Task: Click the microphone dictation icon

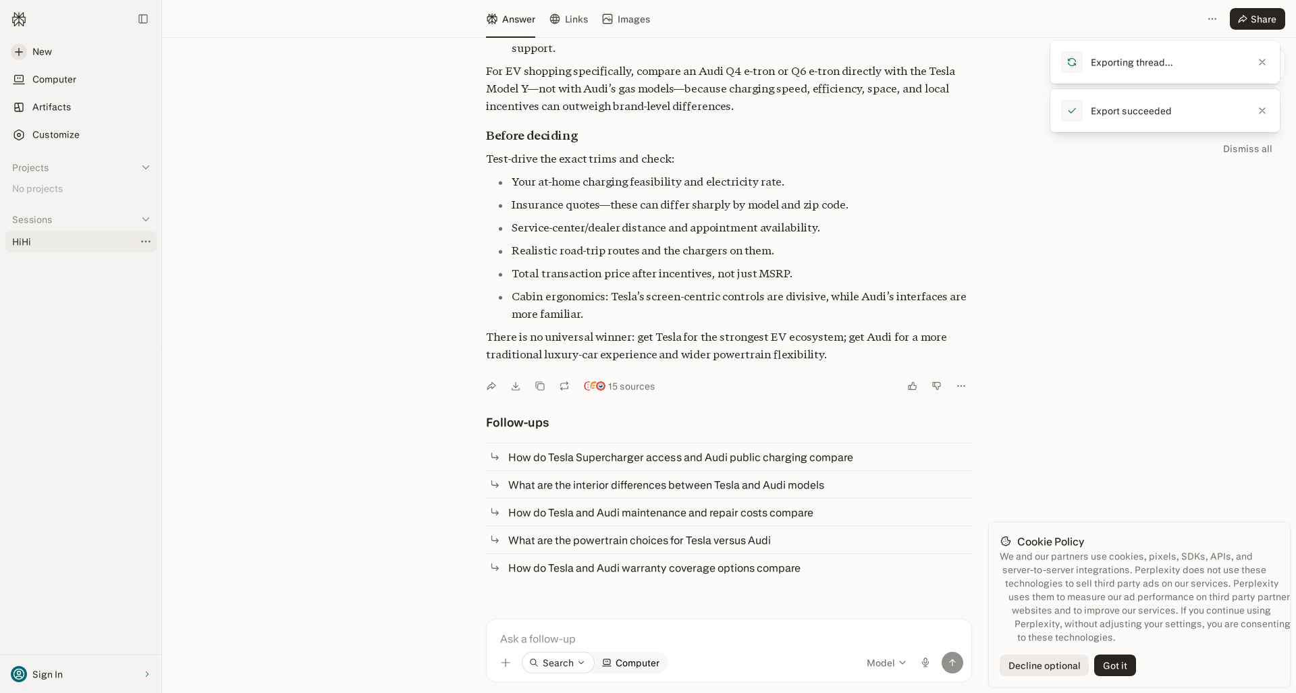Action: click(x=925, y=663)
